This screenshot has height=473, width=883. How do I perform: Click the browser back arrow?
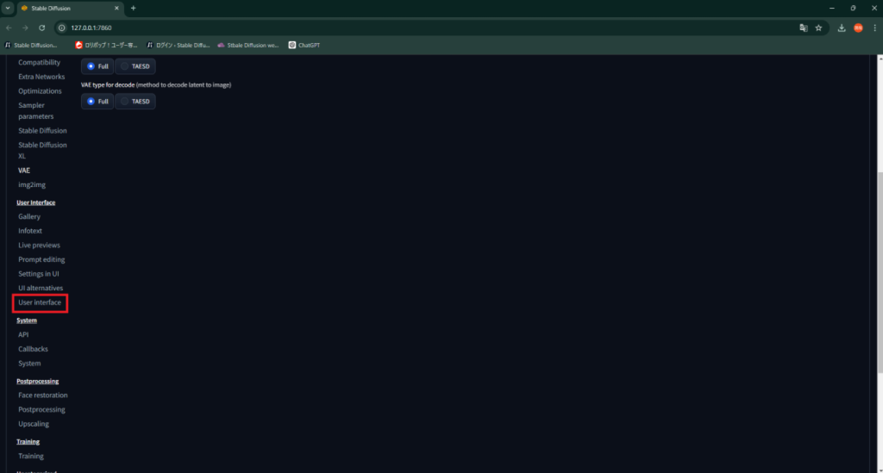tap(9, 28)
